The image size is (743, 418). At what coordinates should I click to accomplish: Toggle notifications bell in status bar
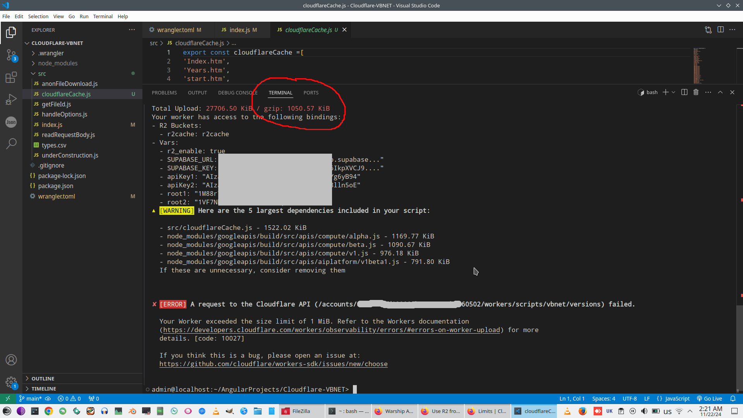(733, 399)
